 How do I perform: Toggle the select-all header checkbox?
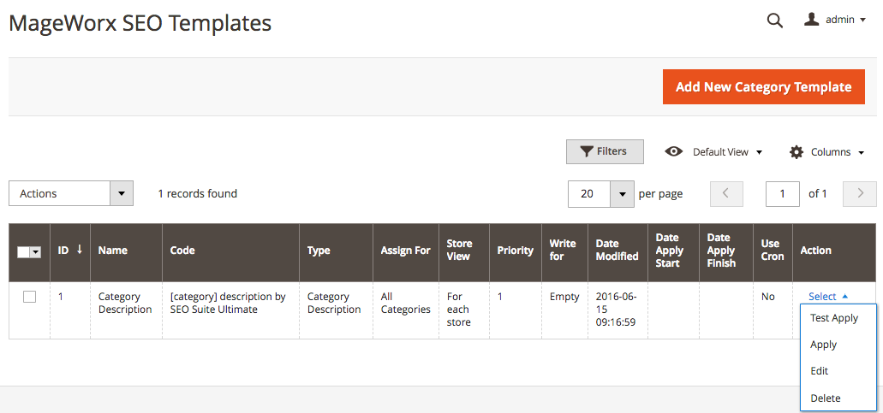tap(23, 252)
